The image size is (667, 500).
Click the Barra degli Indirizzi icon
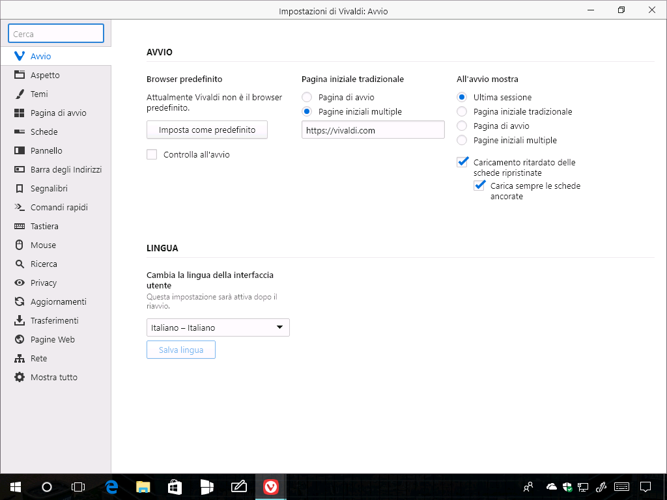click(x=20, y=169)
